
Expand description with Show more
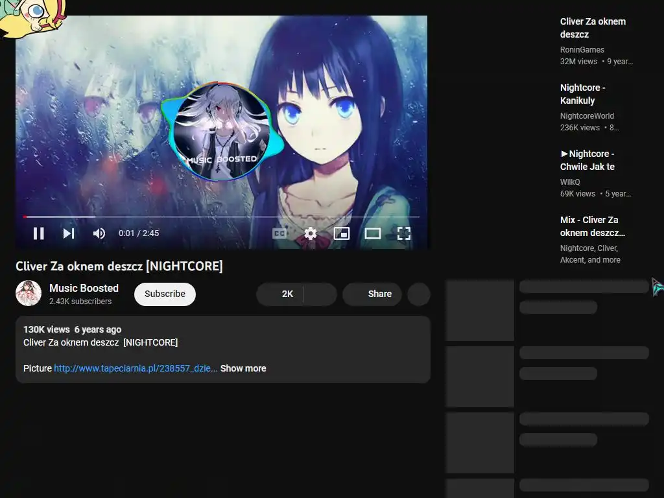(x=243, y=368)
